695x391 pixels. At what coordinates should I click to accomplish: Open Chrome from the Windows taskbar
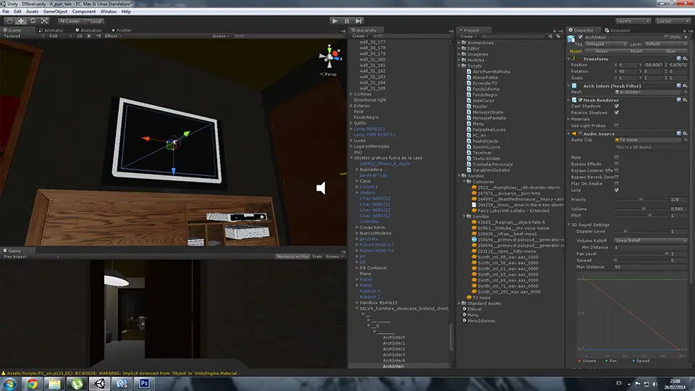pyautogui.click(x=32, y=384)
